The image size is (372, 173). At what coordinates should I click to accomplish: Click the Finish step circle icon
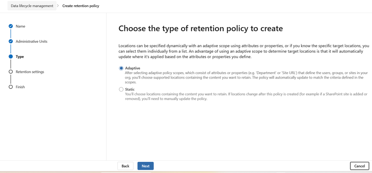pos(10,87)
